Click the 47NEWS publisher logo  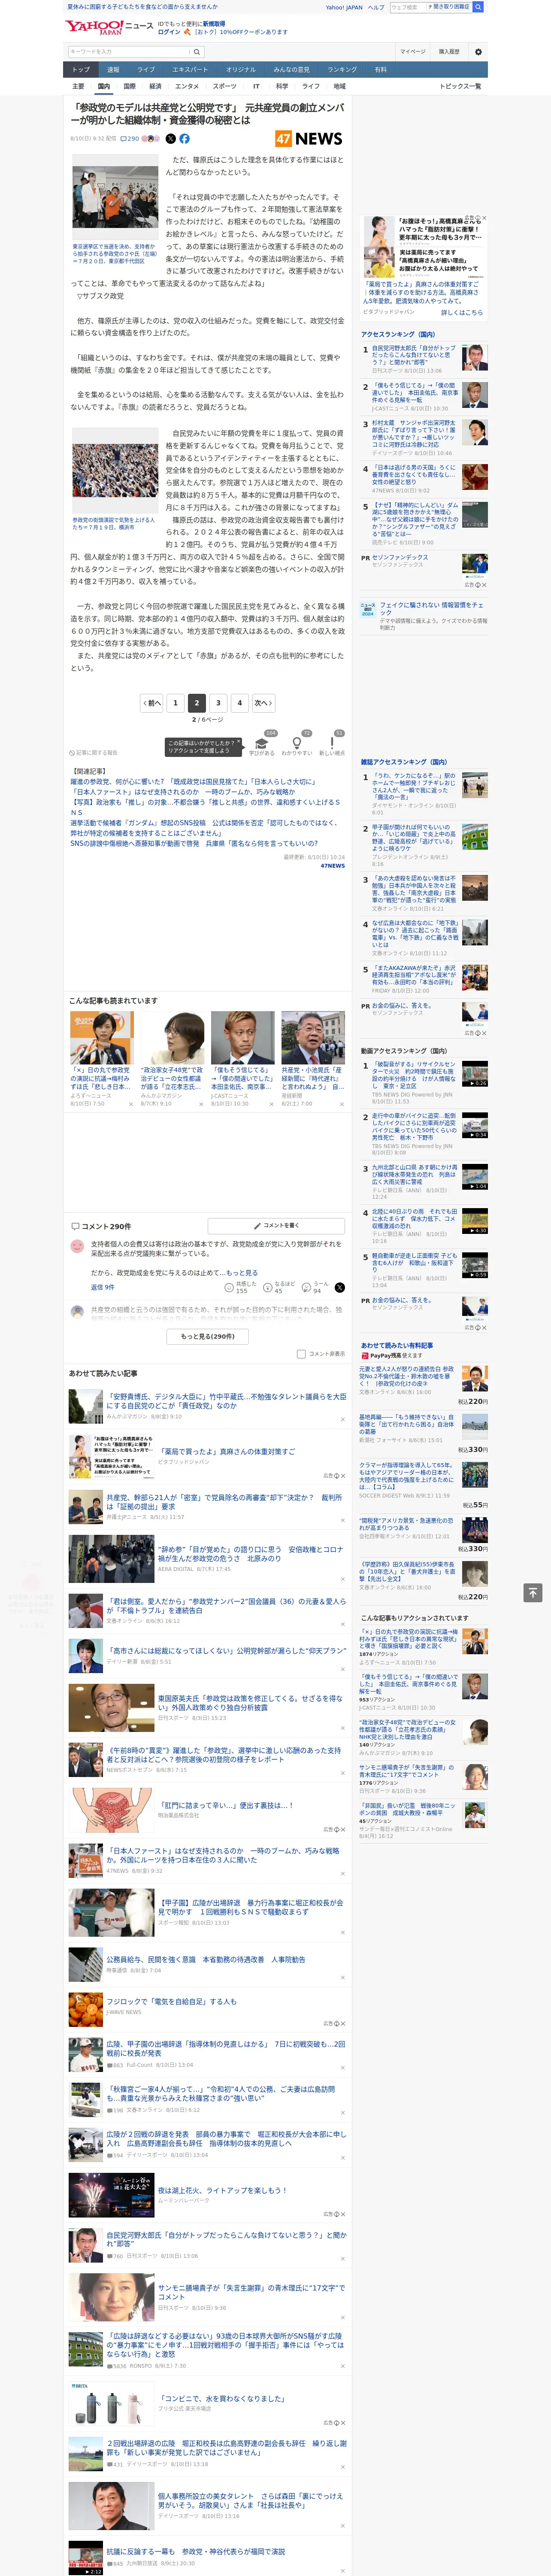[x=309, y=139]
